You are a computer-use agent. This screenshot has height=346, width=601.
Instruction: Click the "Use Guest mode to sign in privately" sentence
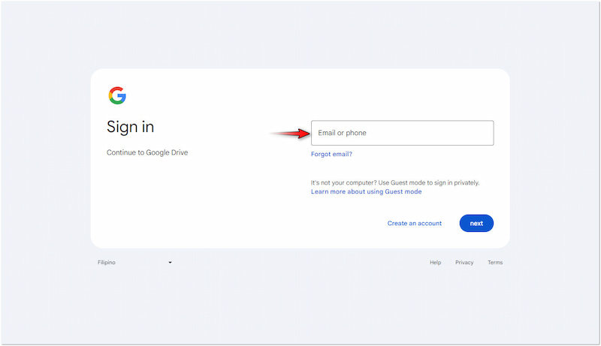436,182
